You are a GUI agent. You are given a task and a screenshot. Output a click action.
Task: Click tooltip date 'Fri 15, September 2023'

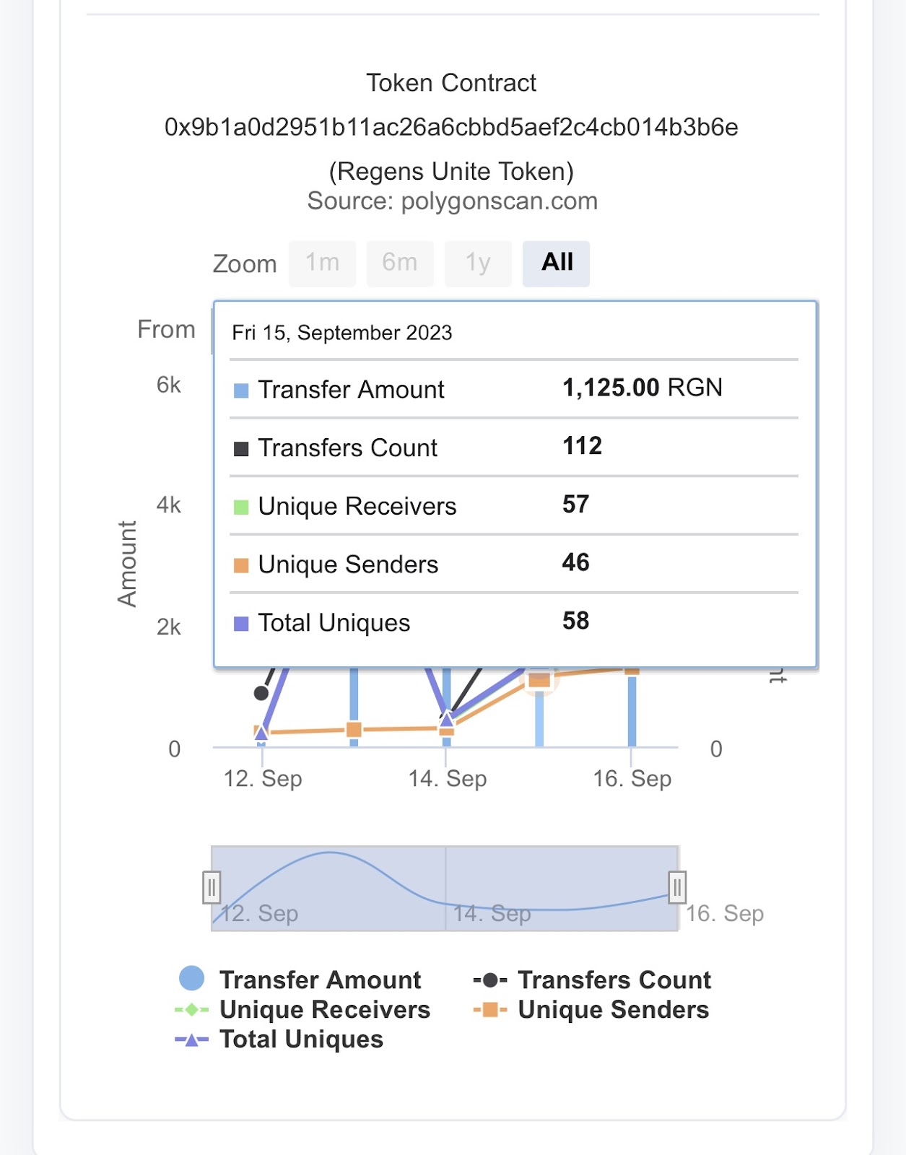tap(342, 333)
